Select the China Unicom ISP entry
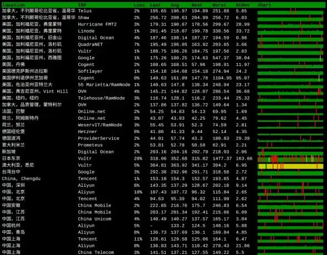 [x=95, y=218]
